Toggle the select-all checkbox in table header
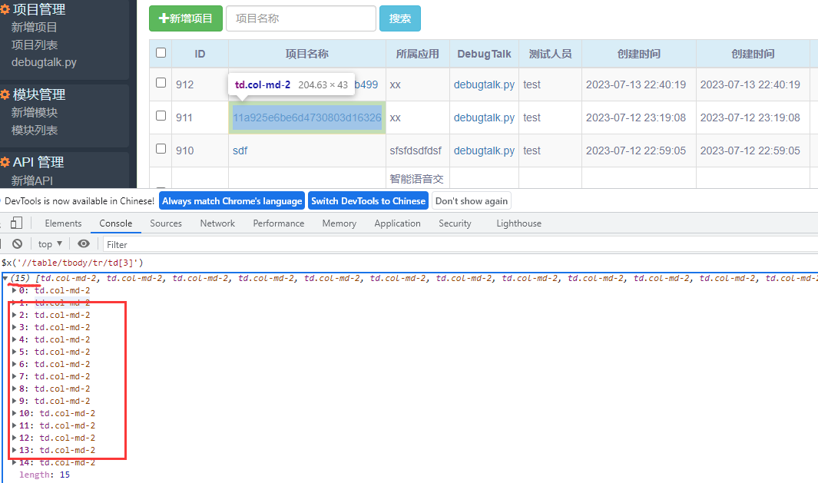This screenshot has height=483, width=818. [x=161, y=53]
